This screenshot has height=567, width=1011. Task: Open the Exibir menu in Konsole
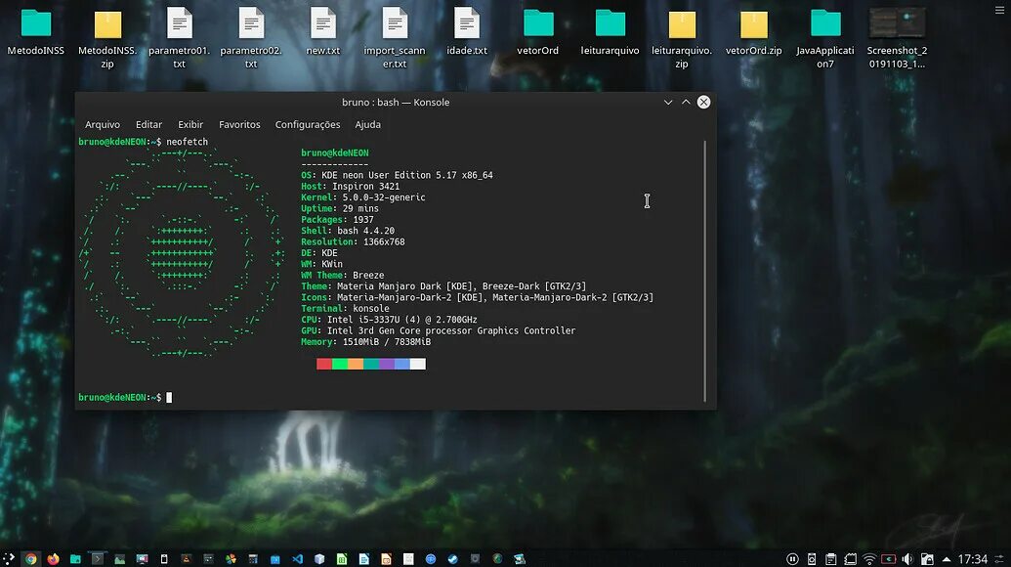(x=190, y=124)
